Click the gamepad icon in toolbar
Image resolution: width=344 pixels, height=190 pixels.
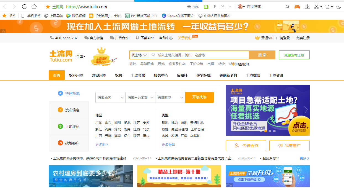tap(297, 7)
